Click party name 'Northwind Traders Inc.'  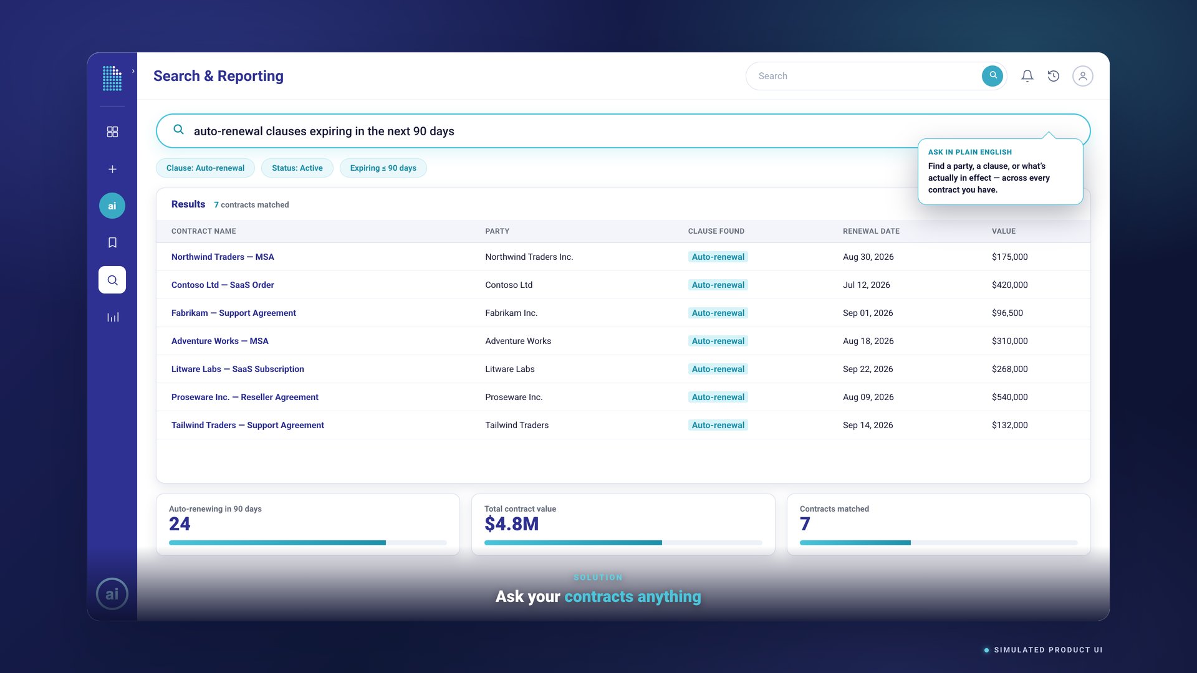[529, 257]
